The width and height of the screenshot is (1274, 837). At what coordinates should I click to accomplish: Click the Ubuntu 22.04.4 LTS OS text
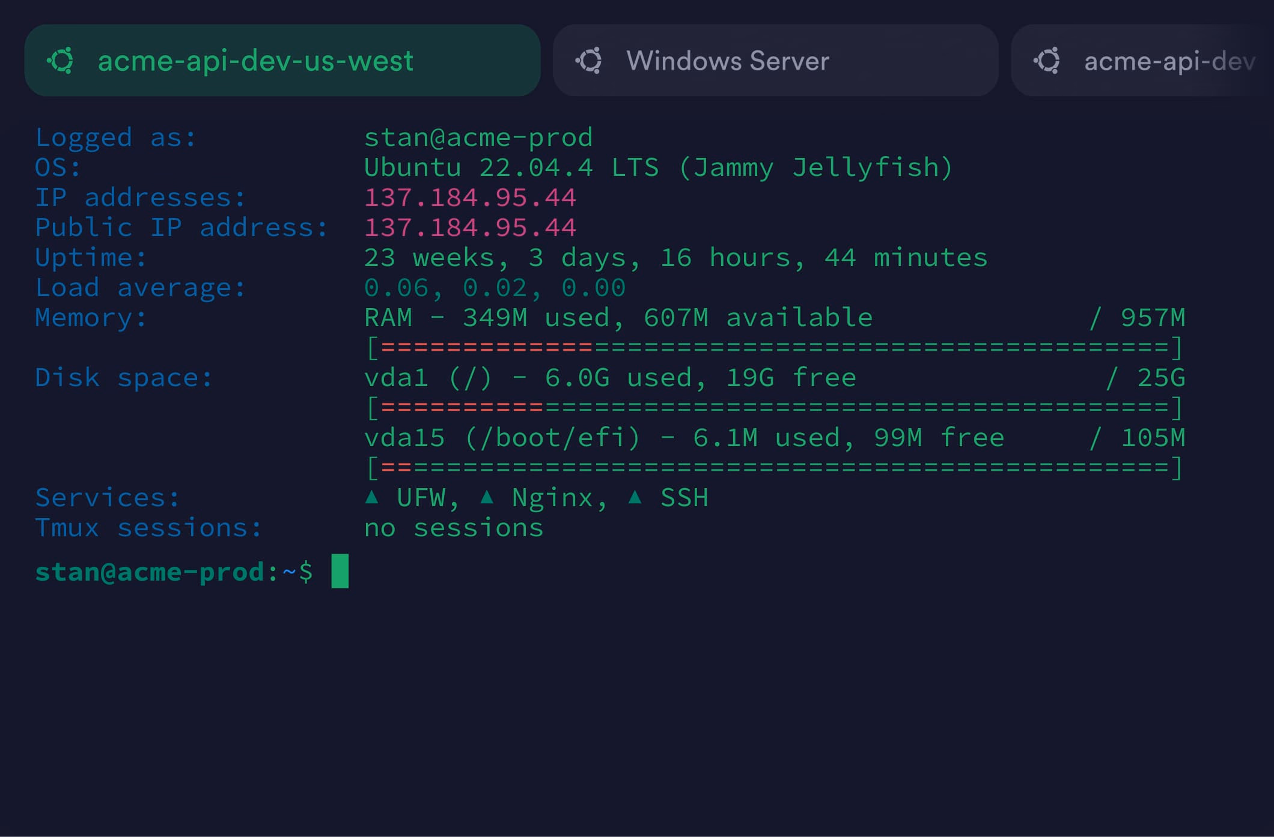(x=658, y=168)
